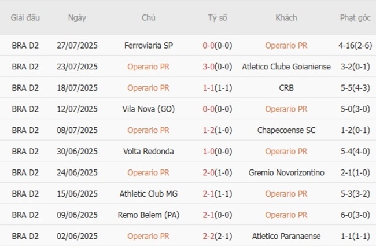This screenshot has height=247, width=376.
Task: Click the date 30/06/2025
Action: tap(77, 152)
